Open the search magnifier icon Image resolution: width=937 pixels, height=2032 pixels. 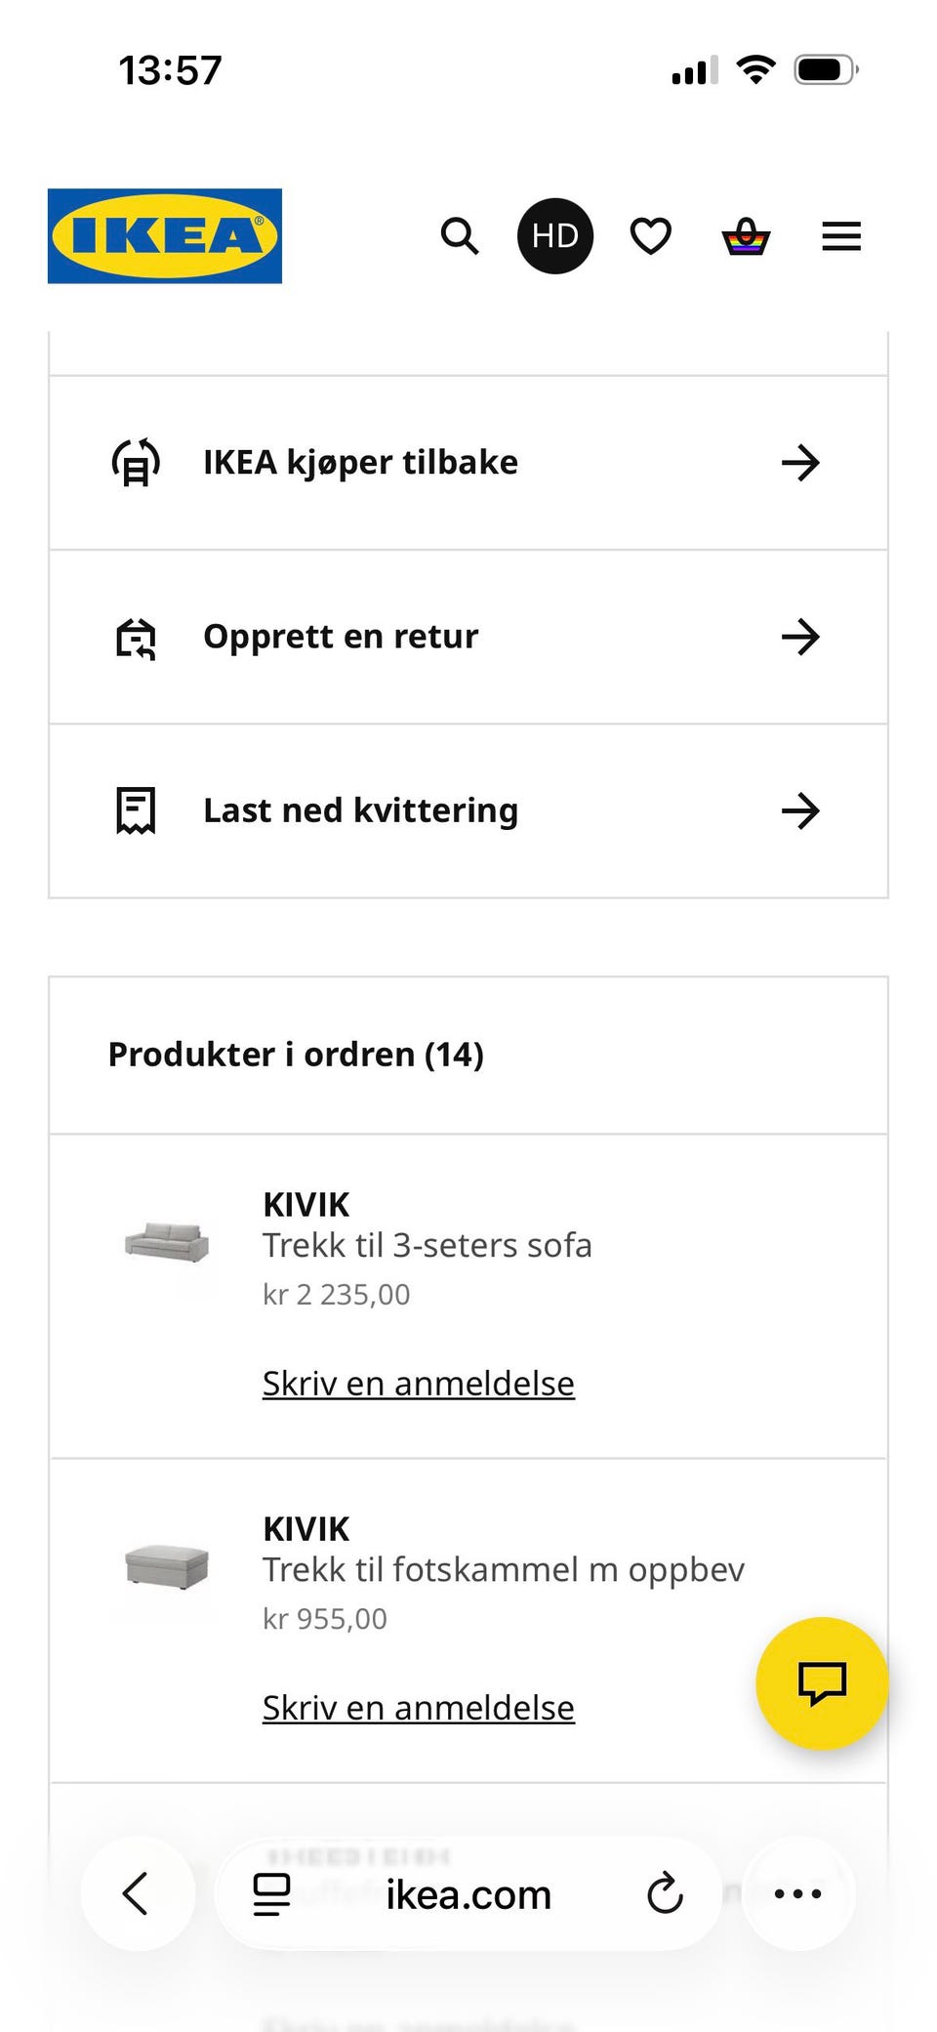coord(460,236)
